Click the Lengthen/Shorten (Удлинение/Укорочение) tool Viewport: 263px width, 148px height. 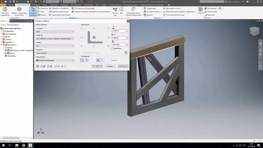[x=60, y=15]
